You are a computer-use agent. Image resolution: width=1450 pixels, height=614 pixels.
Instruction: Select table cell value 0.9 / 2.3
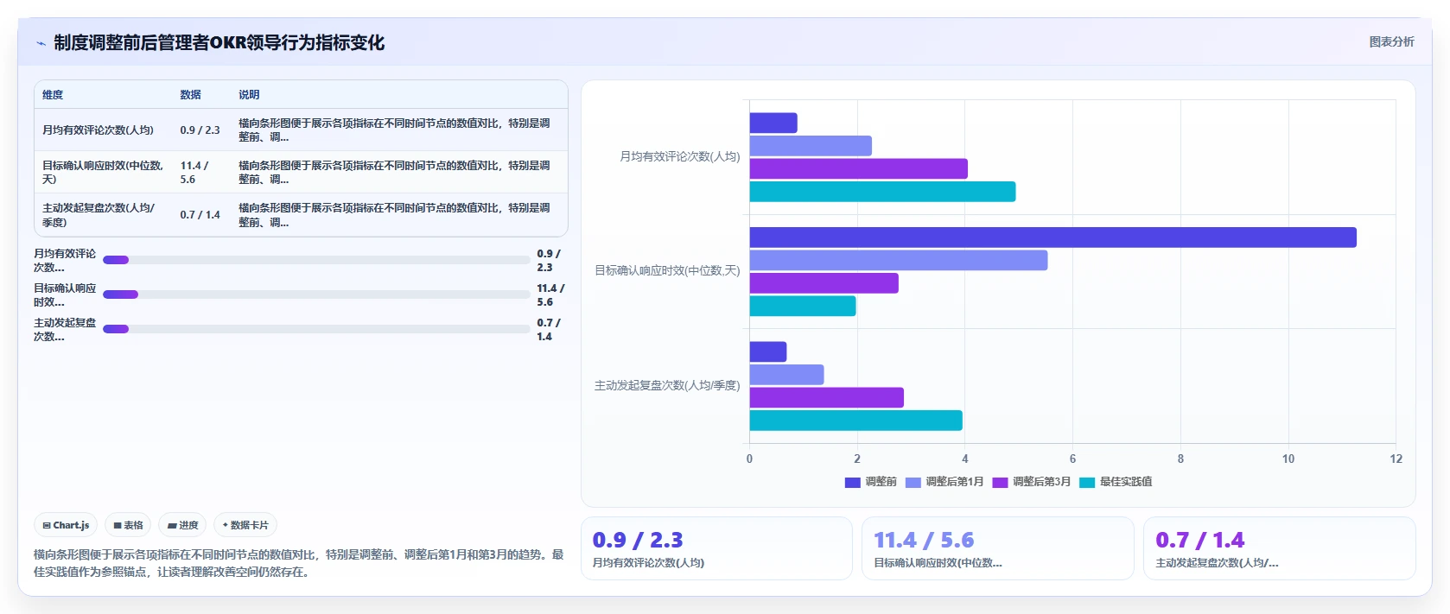coord(200,130)
